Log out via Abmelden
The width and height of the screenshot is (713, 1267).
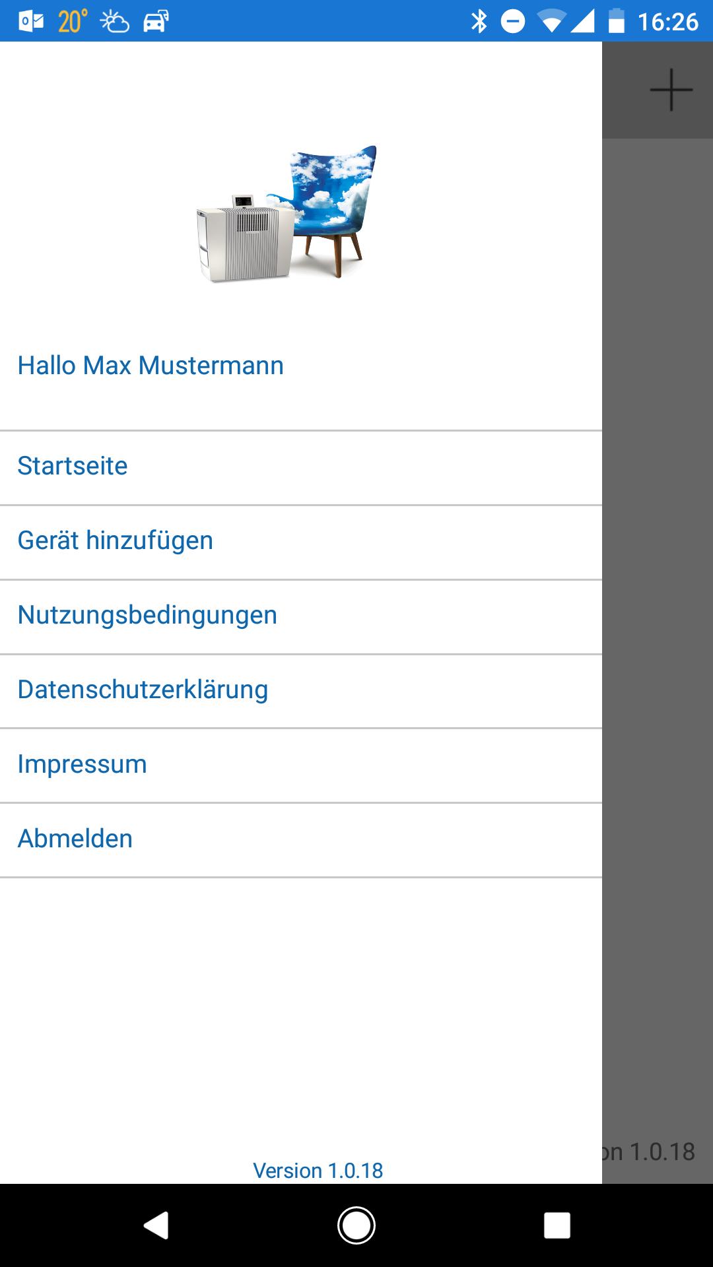click(x=75, y=839)
